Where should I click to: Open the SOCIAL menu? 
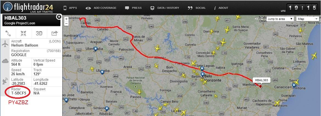coord(196,8)
